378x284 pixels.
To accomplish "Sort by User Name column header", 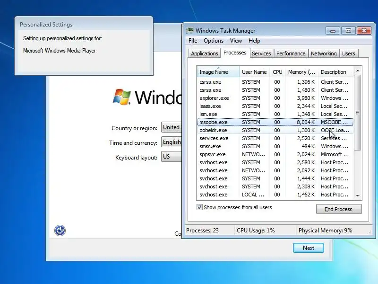I will coord(254,72).
